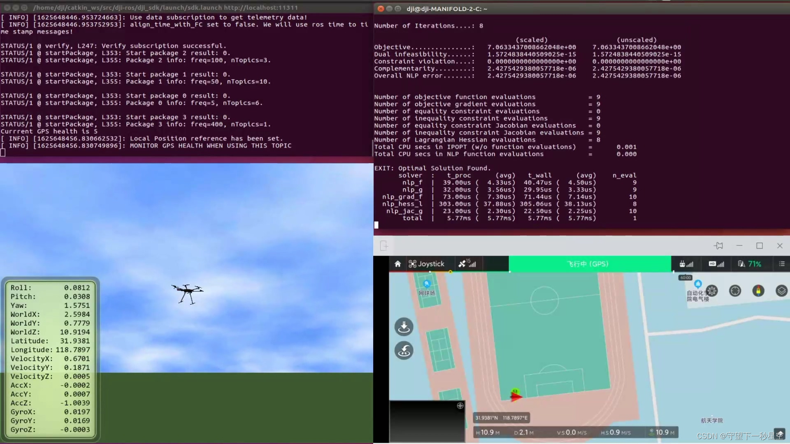Click the red aircraft marker on map
Viewport: 790px width, 444px height.
tap(516, 396)
